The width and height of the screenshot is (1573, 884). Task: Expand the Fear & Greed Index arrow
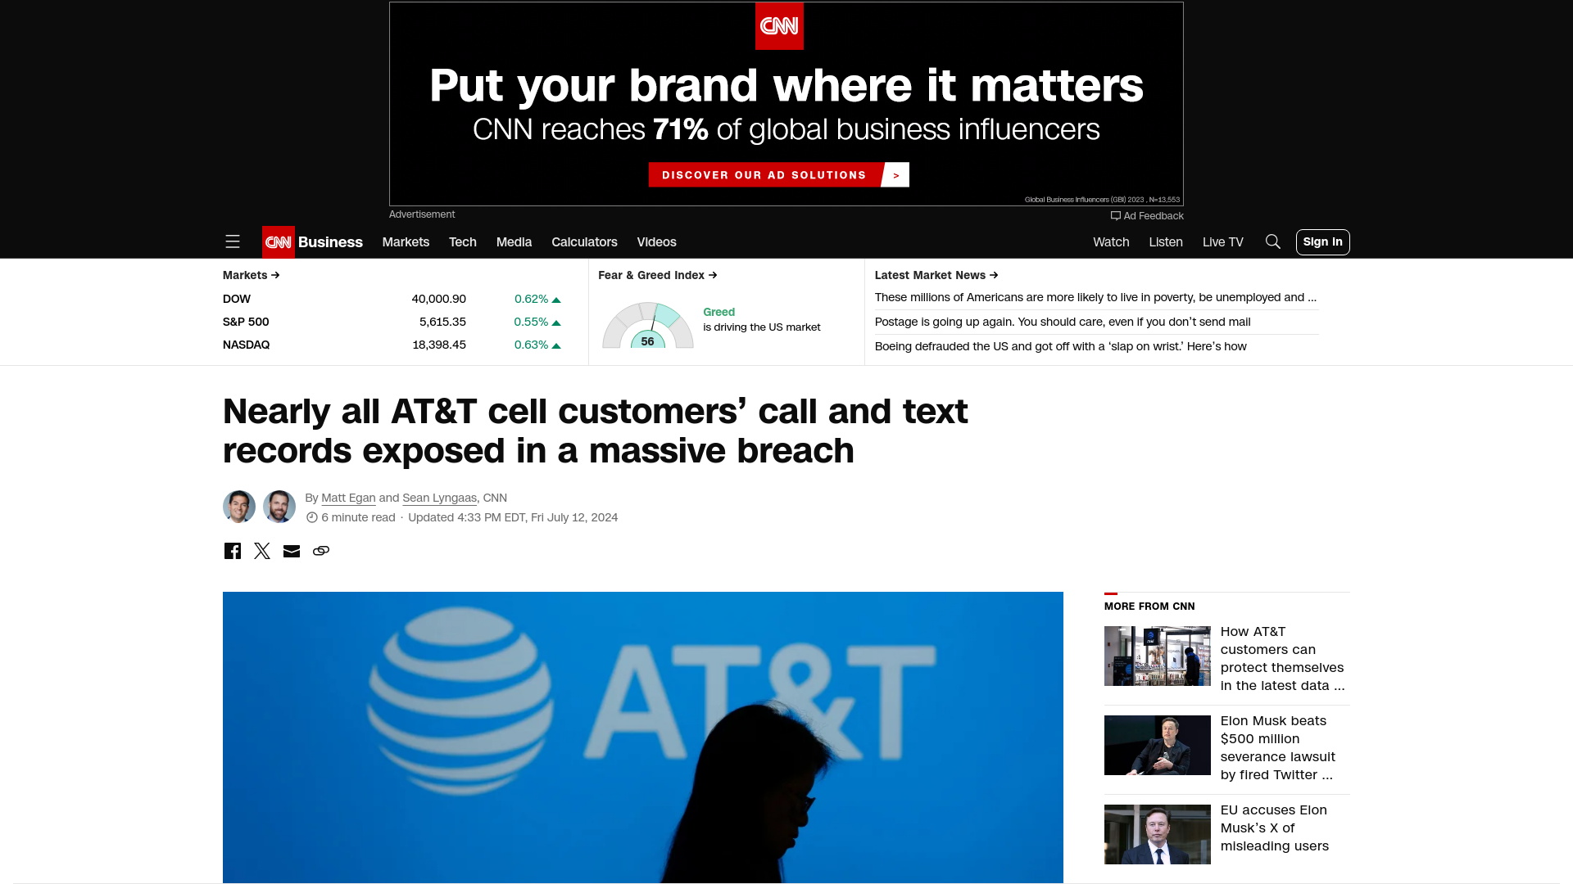point(714,275)
